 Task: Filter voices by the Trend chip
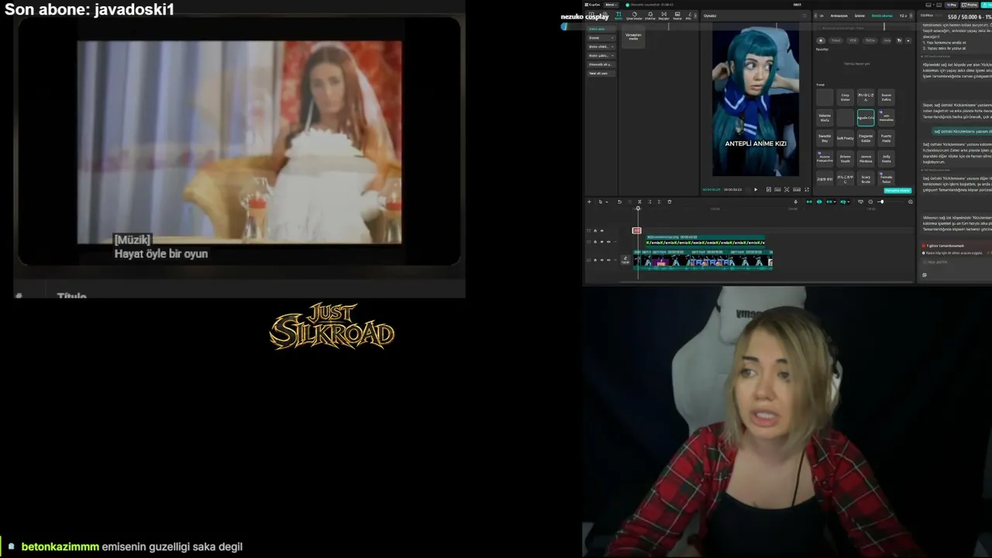(835, 40)
